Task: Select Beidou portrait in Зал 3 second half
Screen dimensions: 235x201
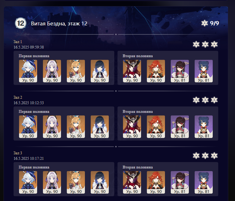Action: (180, 182)
